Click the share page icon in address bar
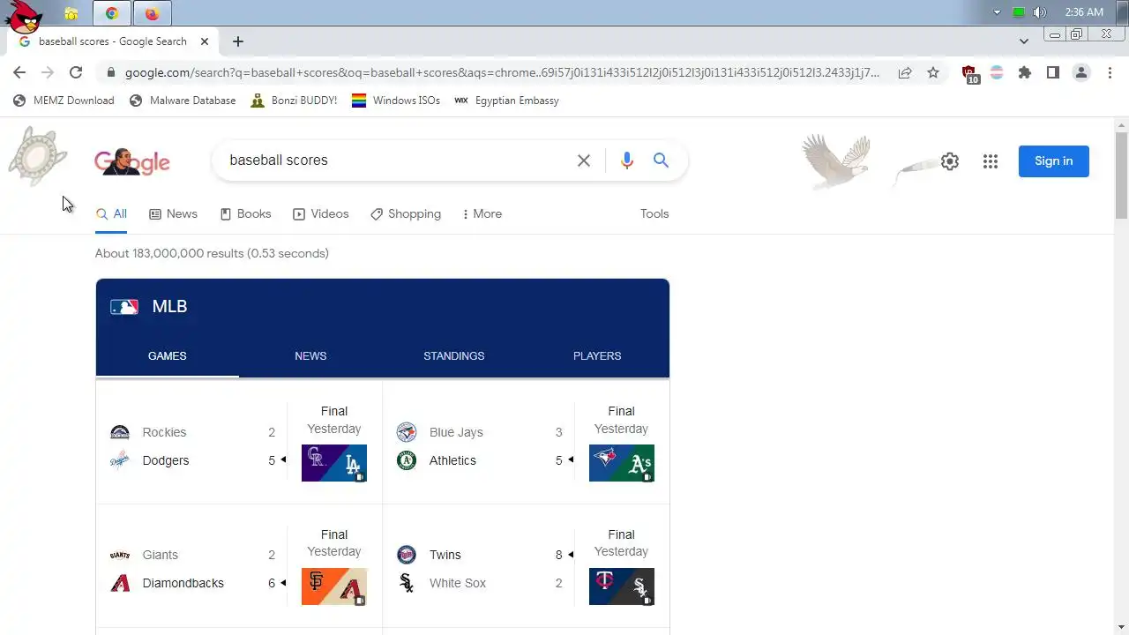 coord(905,73)
